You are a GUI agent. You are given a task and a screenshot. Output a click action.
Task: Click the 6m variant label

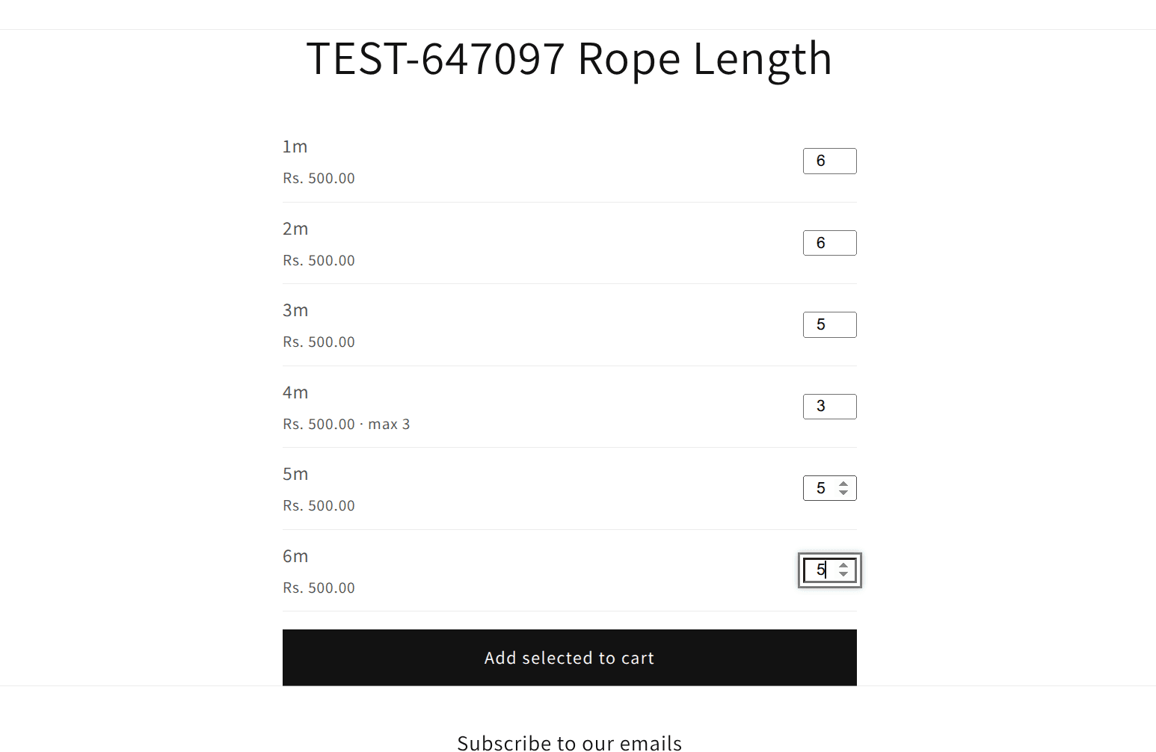pos(295,556)
